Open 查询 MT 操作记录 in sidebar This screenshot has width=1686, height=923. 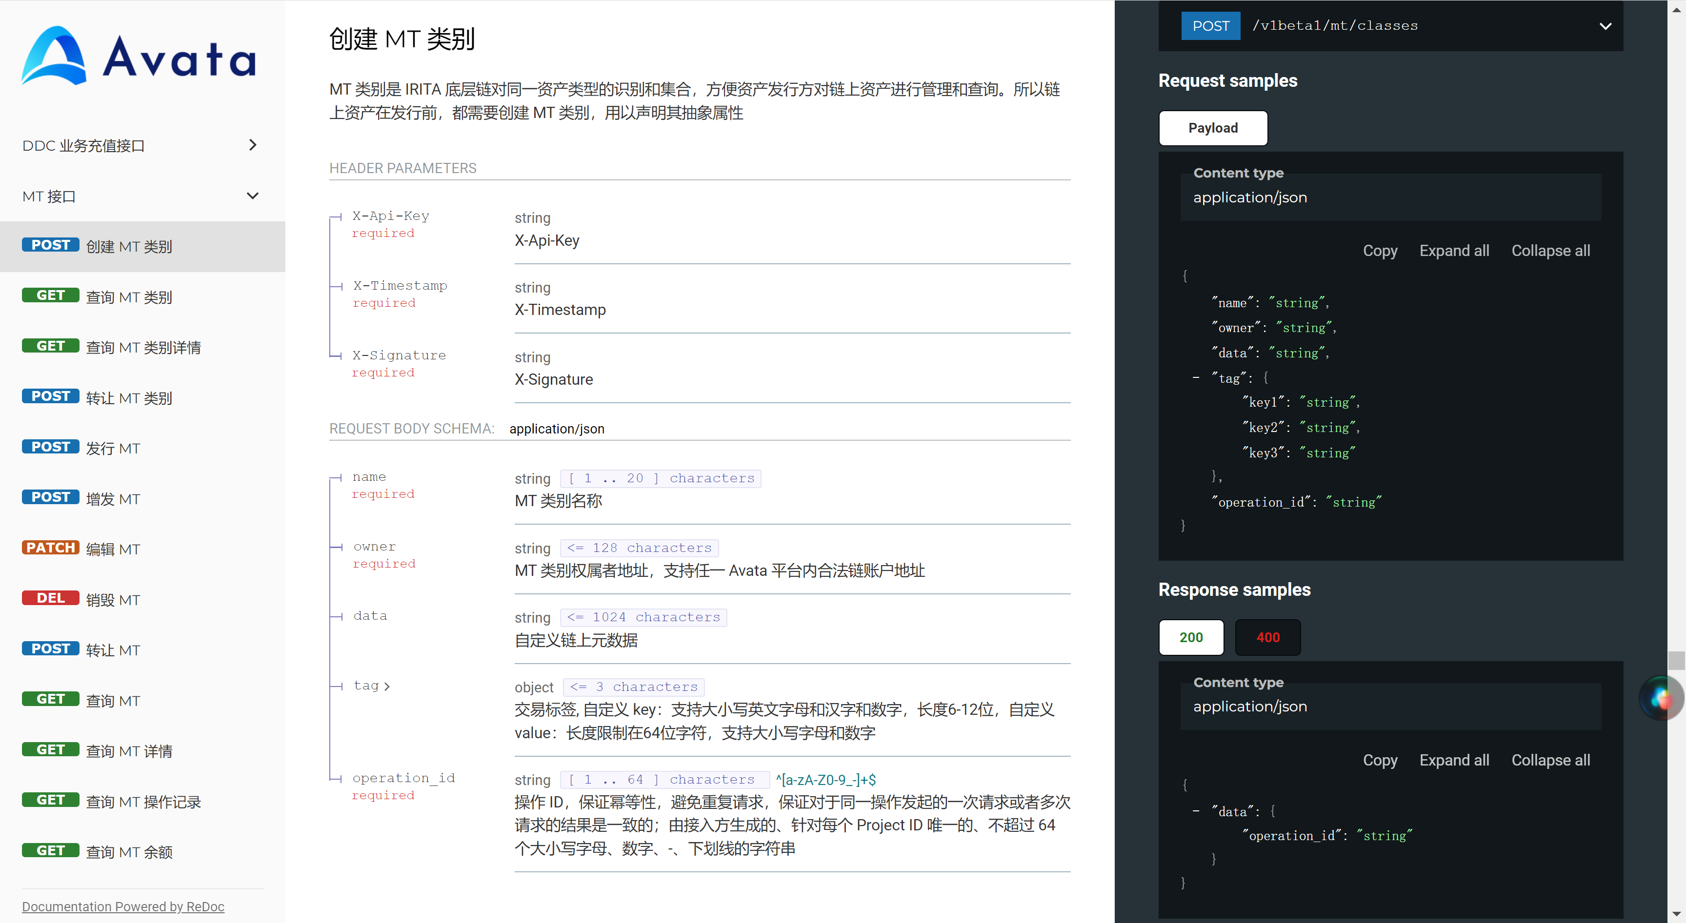142,801
